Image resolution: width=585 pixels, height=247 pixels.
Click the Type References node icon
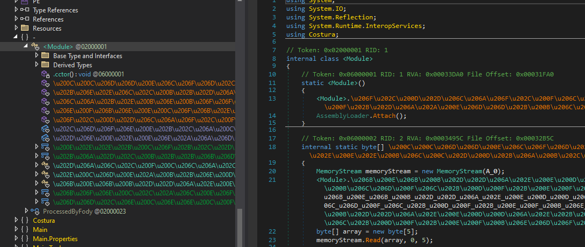click(x=25, y=10)
